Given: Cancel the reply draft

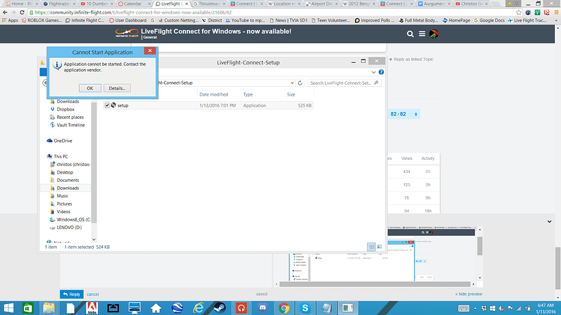Looking at the screenshot, I should 92,295.
